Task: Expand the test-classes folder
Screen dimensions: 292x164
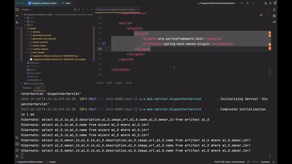Action: (x=28, y=52)
